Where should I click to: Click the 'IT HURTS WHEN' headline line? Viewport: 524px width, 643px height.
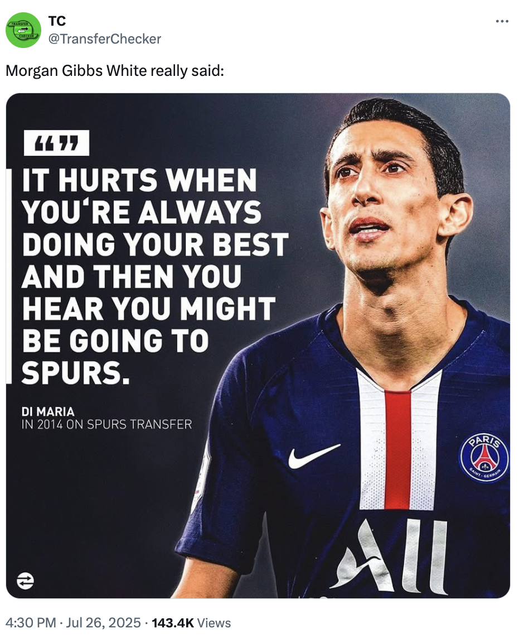tap(139, 180)
